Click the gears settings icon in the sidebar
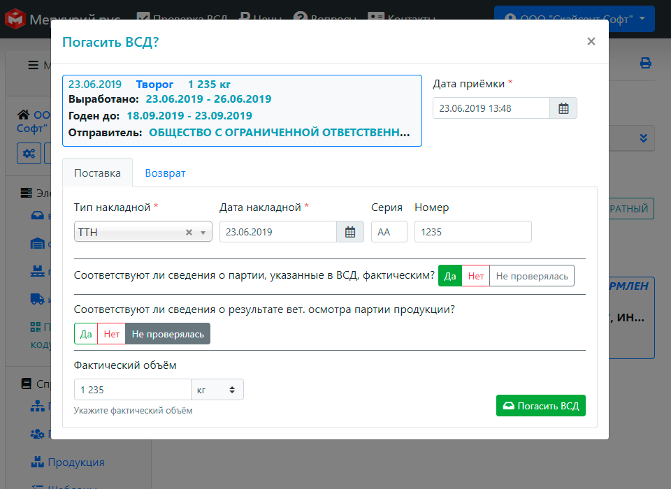This screenshot has height=489, width=671. [29, 154]
